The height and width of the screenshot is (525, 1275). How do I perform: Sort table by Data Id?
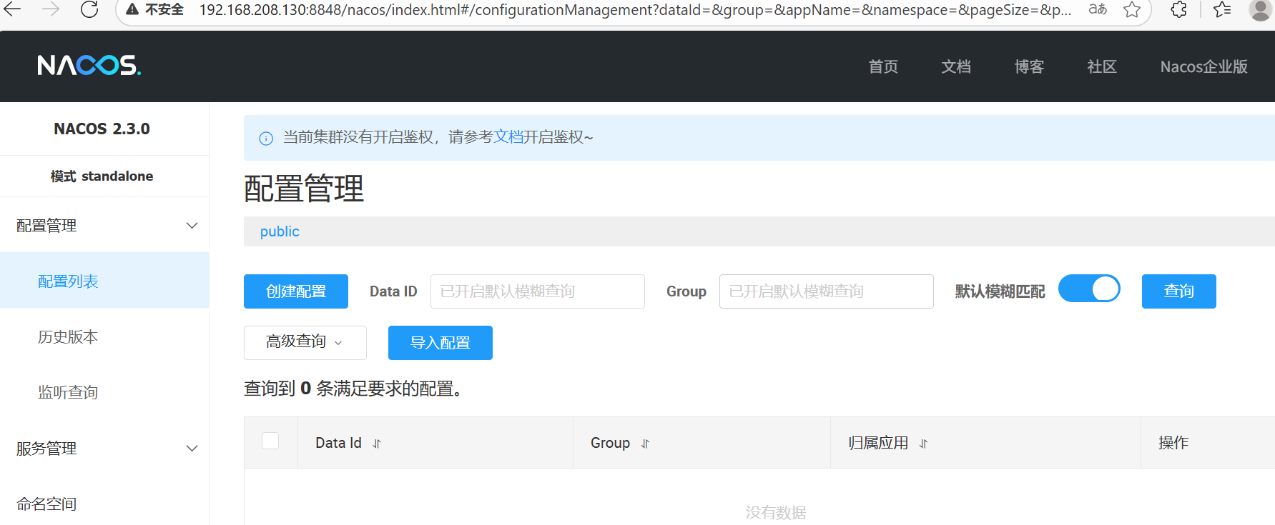pyautogui.click(x=377, y=444)
